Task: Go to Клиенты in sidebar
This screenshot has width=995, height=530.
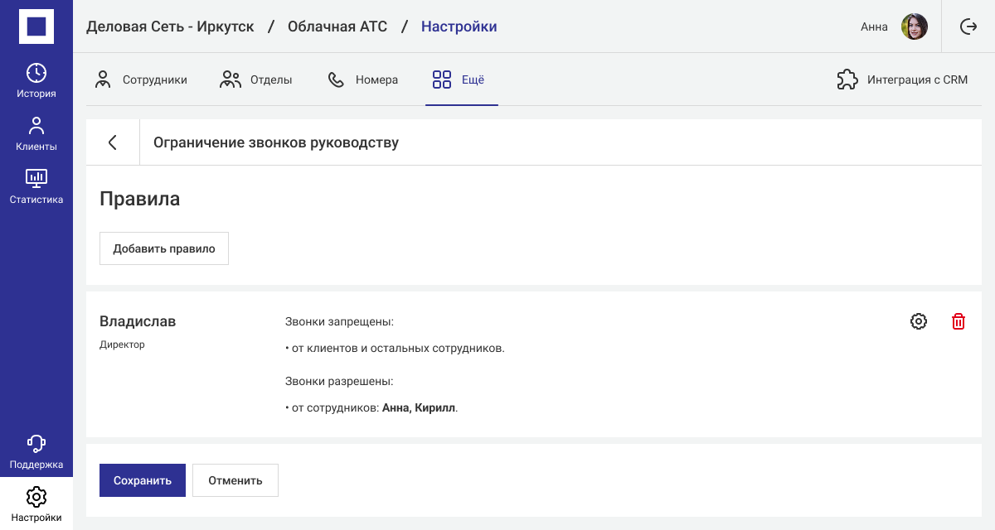Action: (x=36, y=134)
